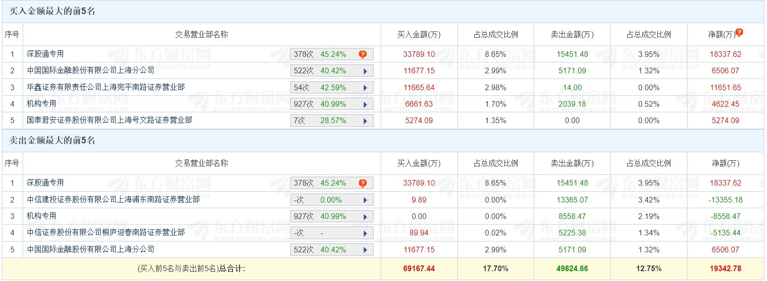Click the question mark icon in buy-table 深股通专用 row
The image size is (767, 281).
[362, 55]
